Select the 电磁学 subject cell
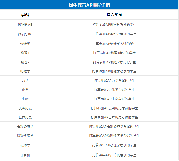This screenshot has width=179, height=161. [x=25, y=71]
